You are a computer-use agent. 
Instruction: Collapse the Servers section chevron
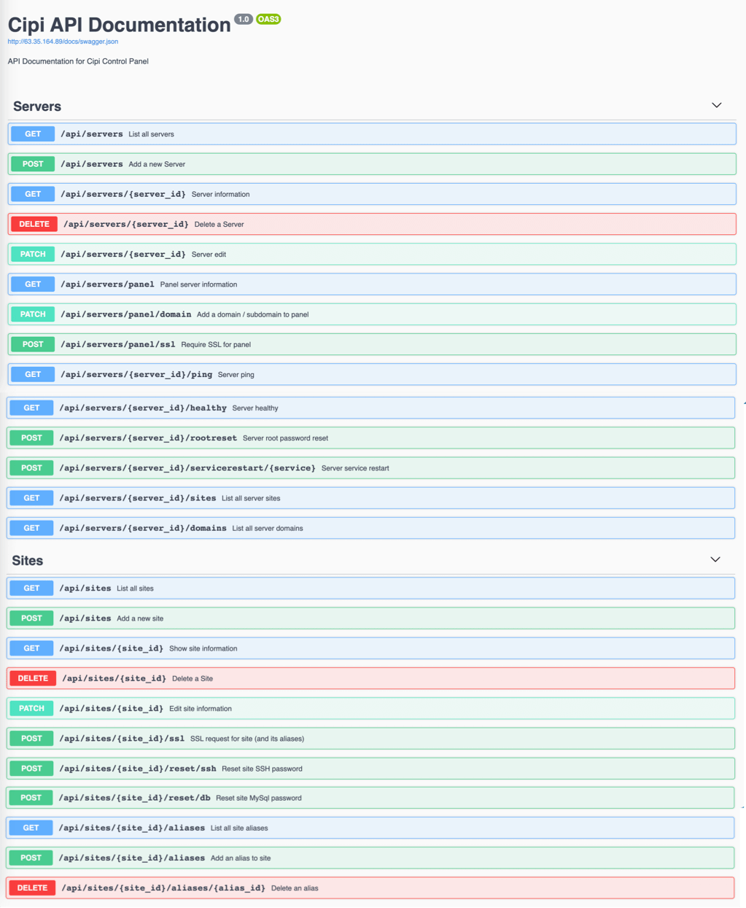click(716, 106)
